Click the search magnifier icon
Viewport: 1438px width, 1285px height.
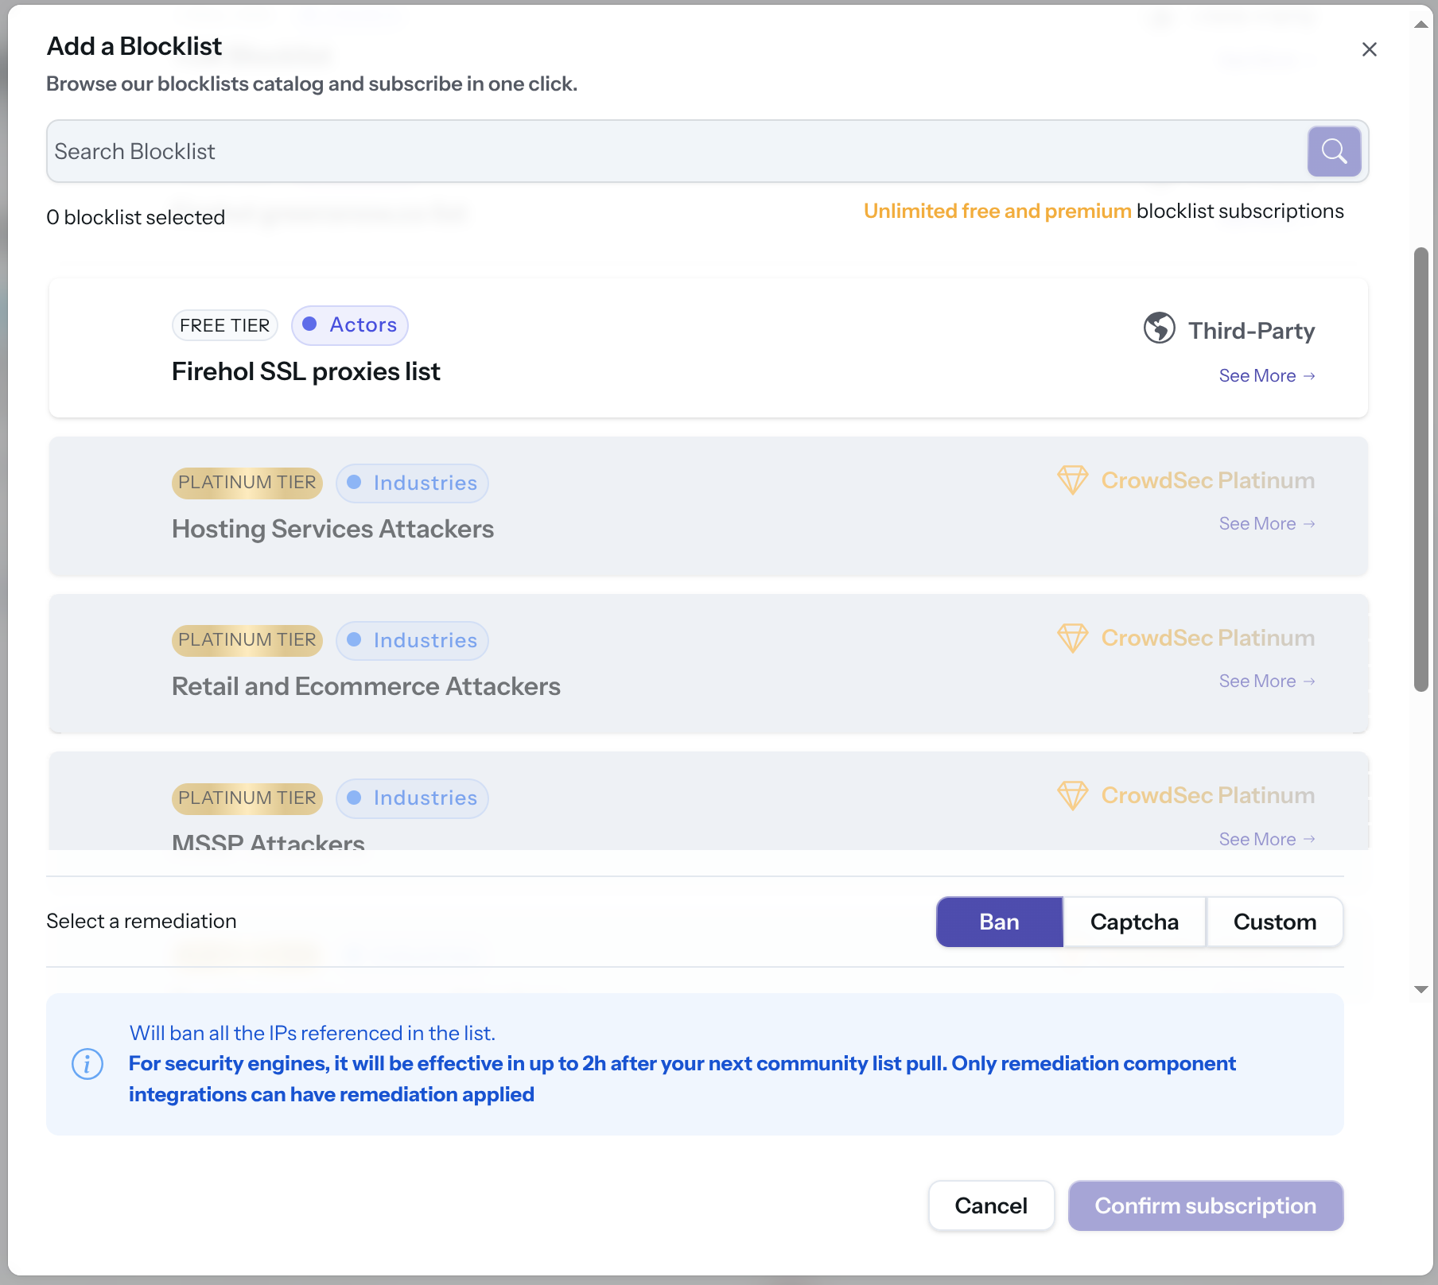point(1334,150)
